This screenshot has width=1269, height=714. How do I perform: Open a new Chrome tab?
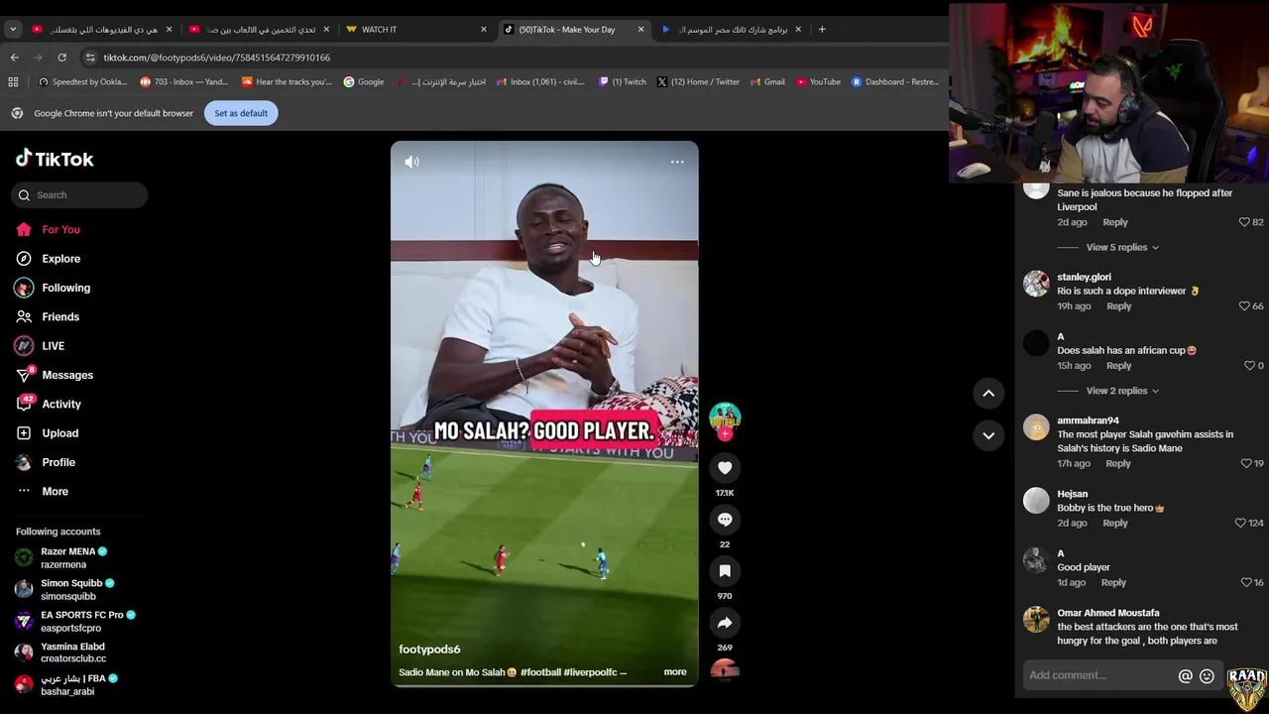tap(822, 30)
